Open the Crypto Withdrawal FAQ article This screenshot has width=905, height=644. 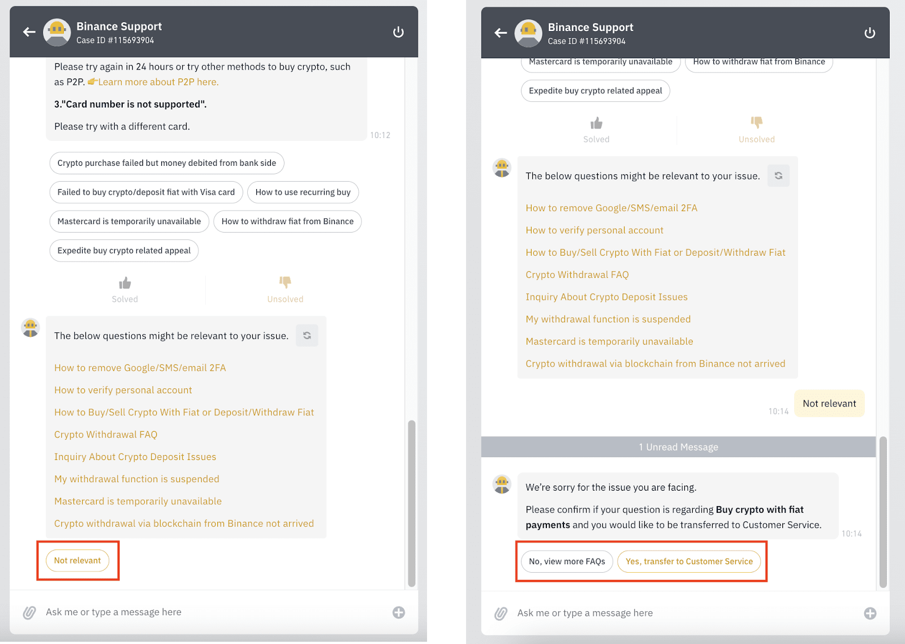105,434
